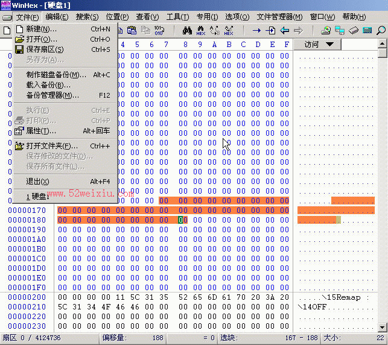
Task: Click the paste clipboard toolbar icon
Action: click(132, 30)
